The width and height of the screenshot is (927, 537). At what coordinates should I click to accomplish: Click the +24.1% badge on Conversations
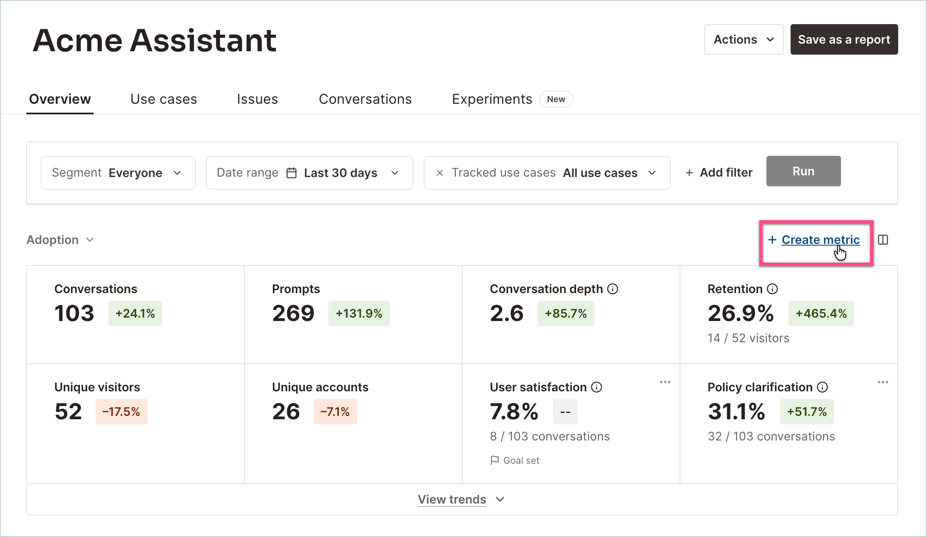pyautogui.click(x=135, y=313)
